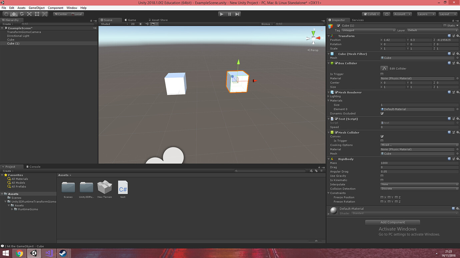Click the Add Component button
Screen dimensions: 460x258
pos(393,222)
